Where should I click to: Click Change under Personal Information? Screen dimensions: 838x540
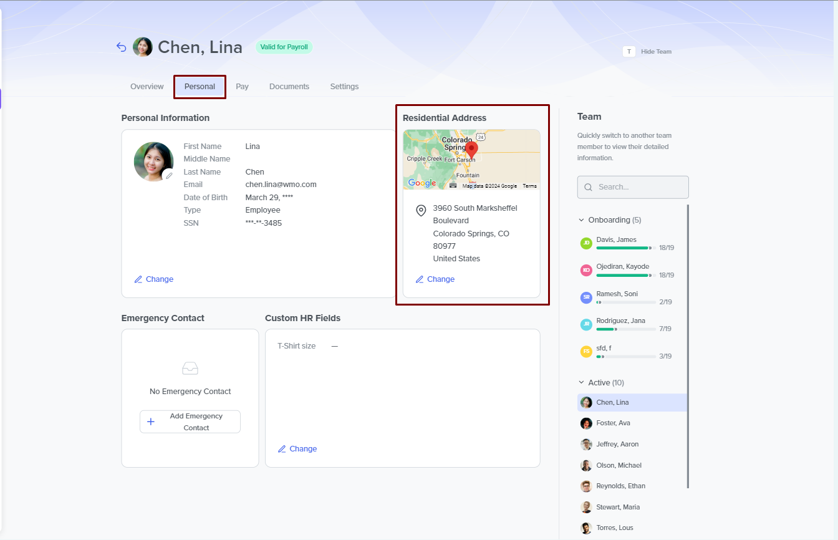coord(154,279)
